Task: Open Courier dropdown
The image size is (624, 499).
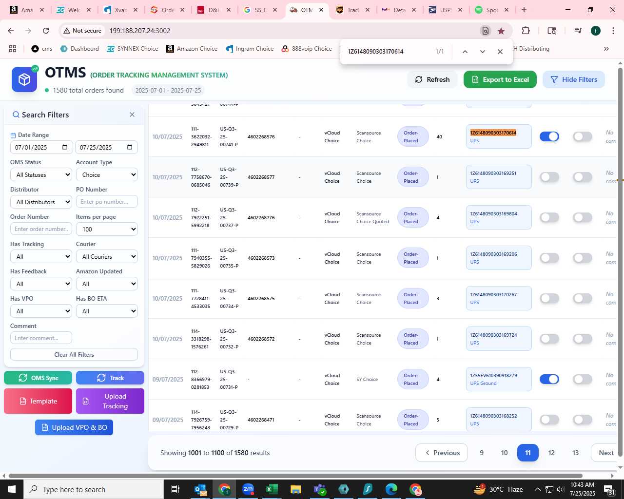Action: tap(107, 256)
